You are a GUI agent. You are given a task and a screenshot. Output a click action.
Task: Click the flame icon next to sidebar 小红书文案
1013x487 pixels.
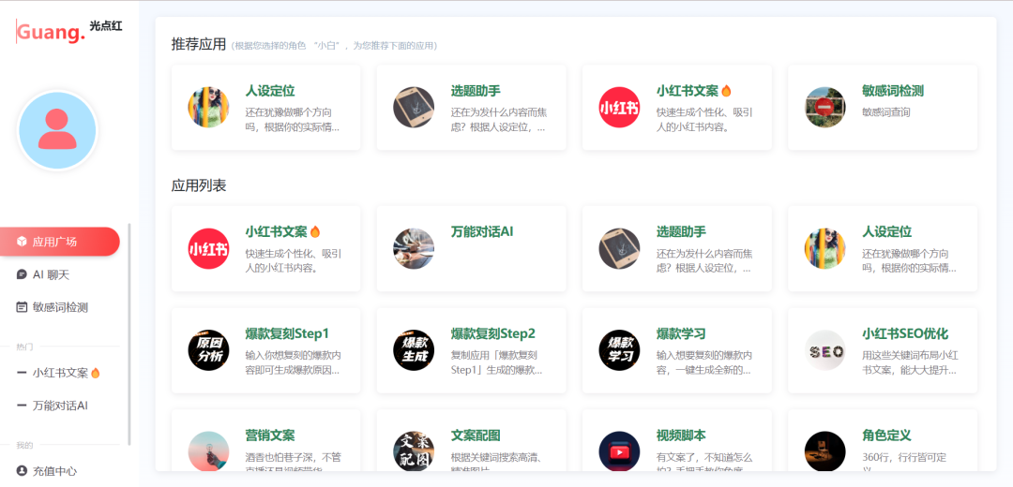tap(96, 373)
